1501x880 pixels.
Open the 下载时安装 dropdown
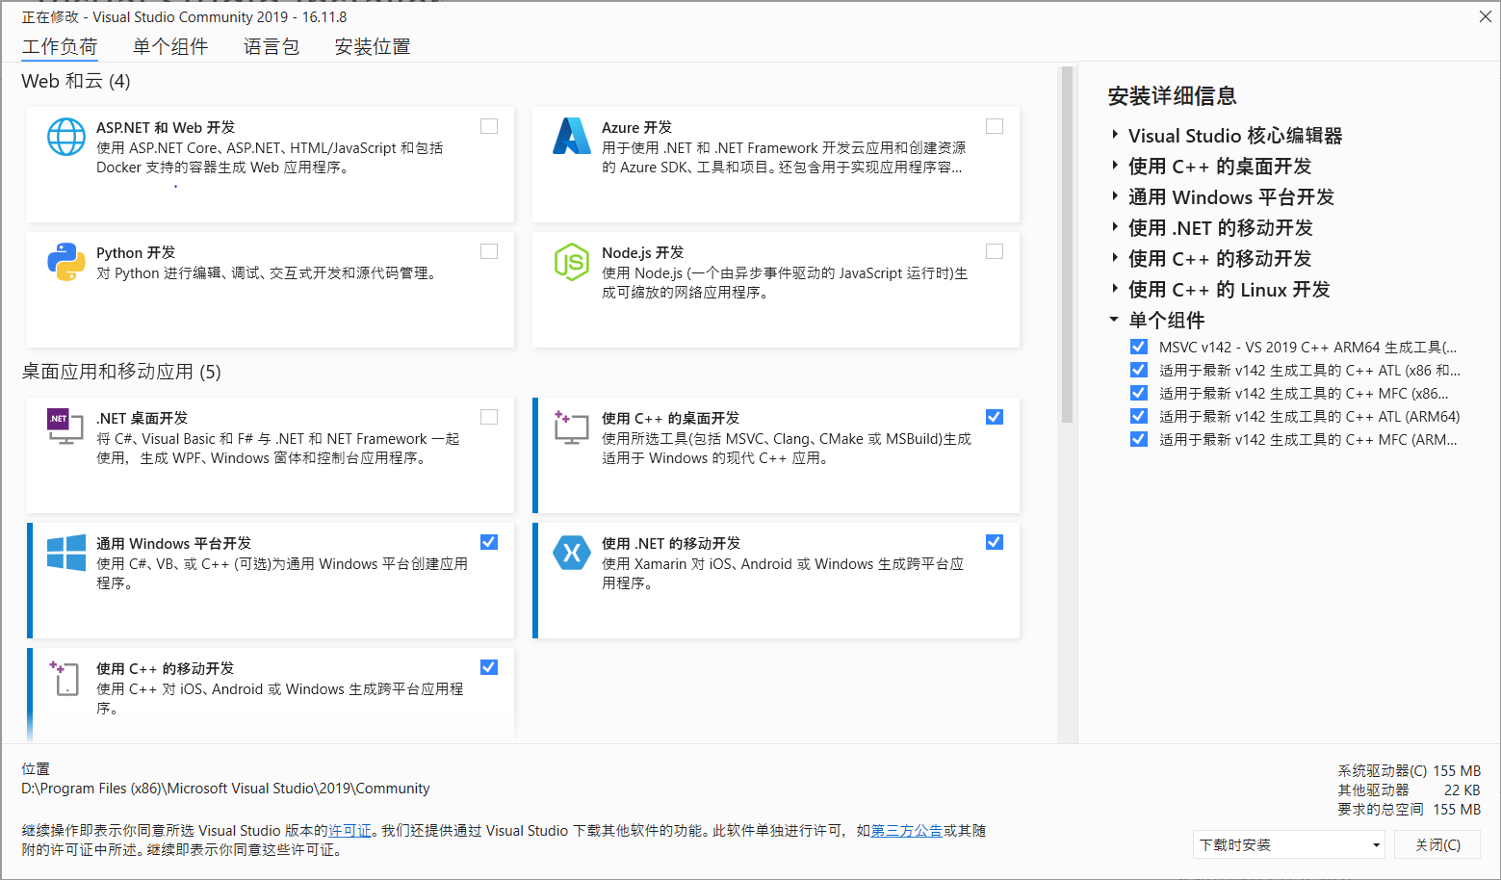[x=1289, y=844]
